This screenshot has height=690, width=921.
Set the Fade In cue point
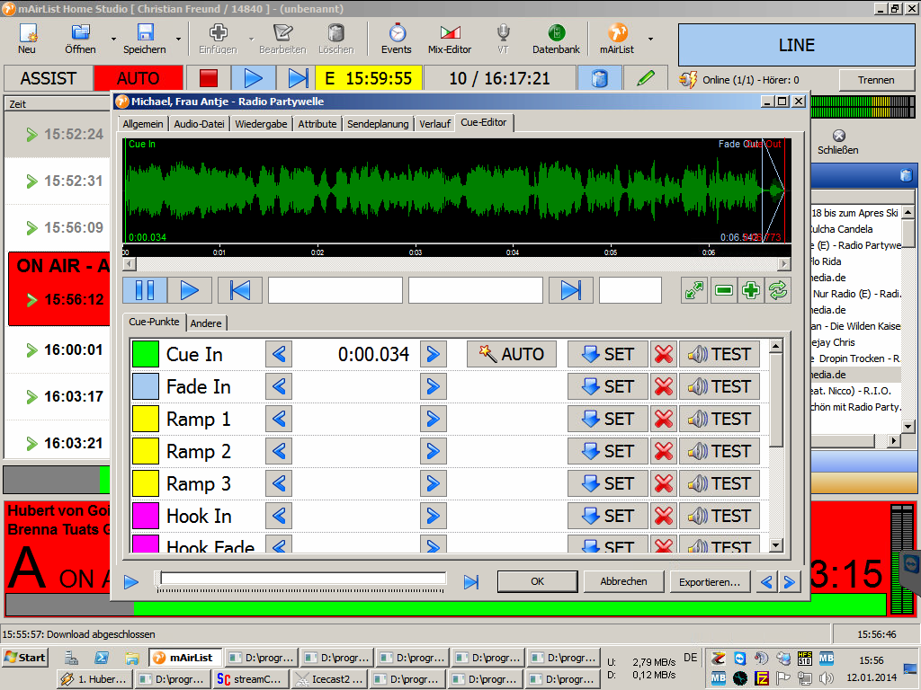point(607,386)
